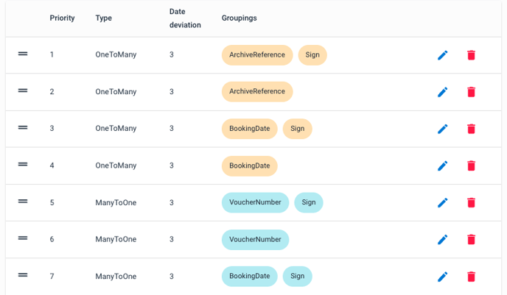Edit the priority 6 VoucherNumber rule
Screen dimensions: 507x295
click(x=443, y=239)
